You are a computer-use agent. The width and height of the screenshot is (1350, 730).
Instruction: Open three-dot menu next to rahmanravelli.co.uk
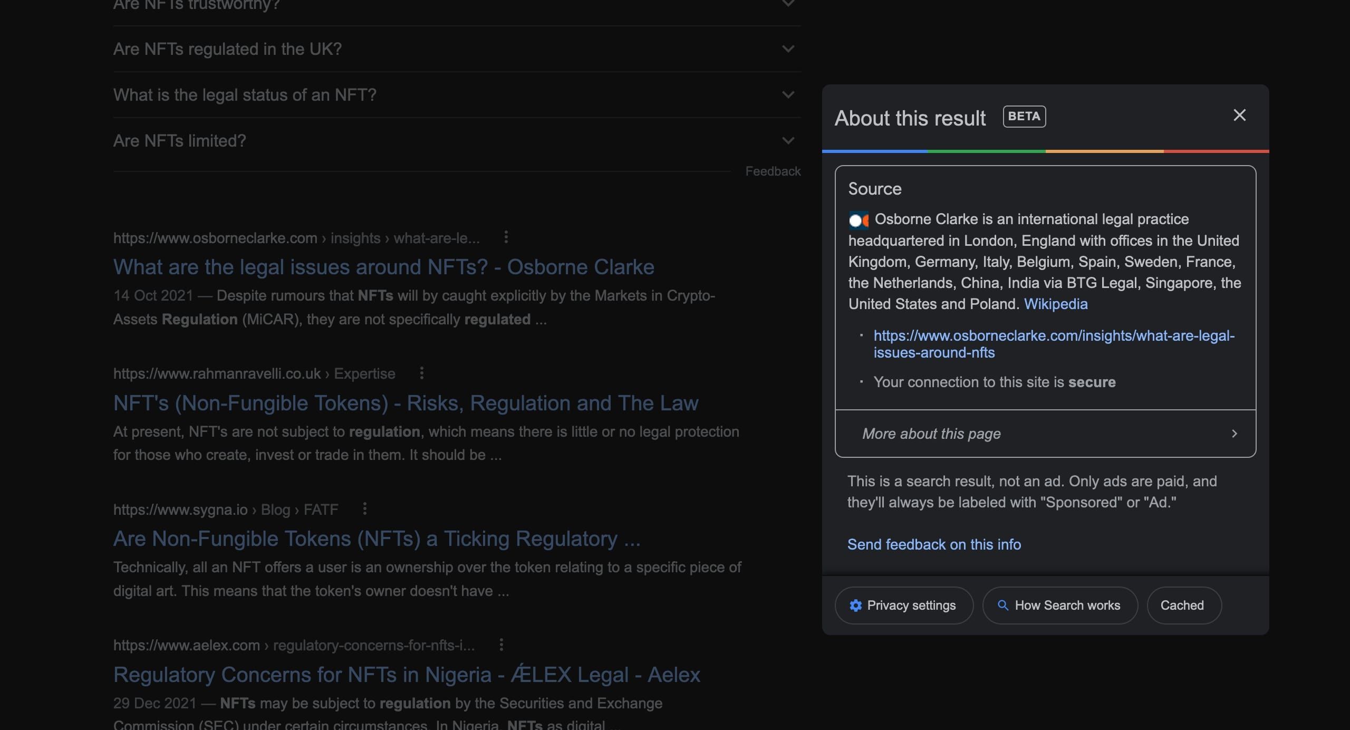(421, 373)
